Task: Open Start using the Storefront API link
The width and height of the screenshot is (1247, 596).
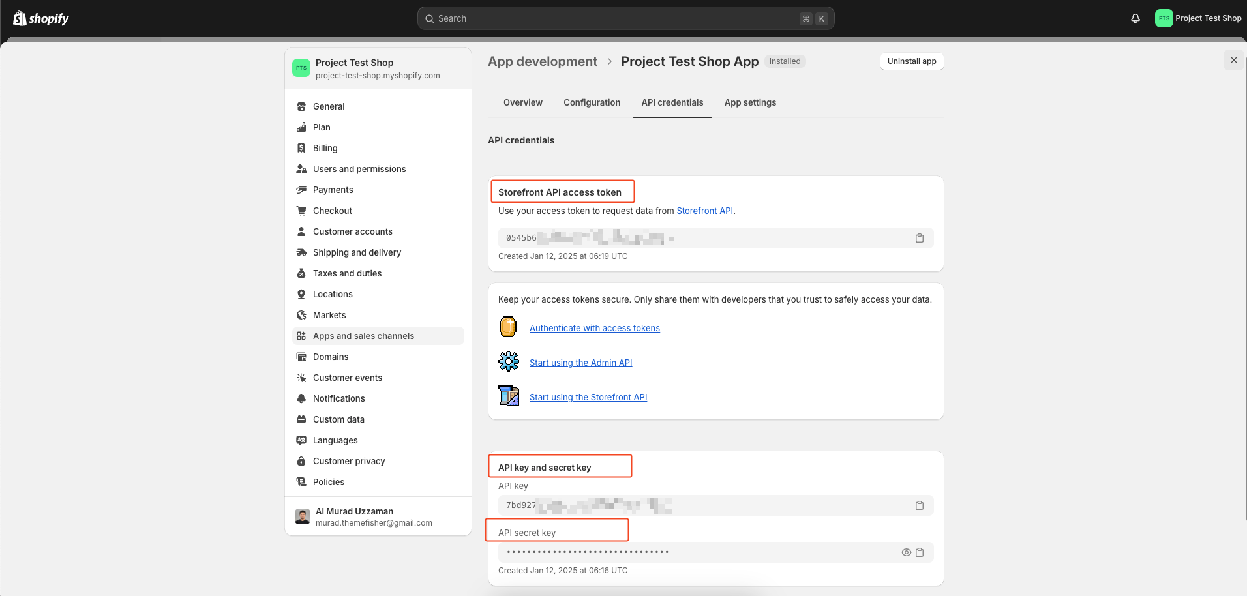Action: (x=588, y=397)
